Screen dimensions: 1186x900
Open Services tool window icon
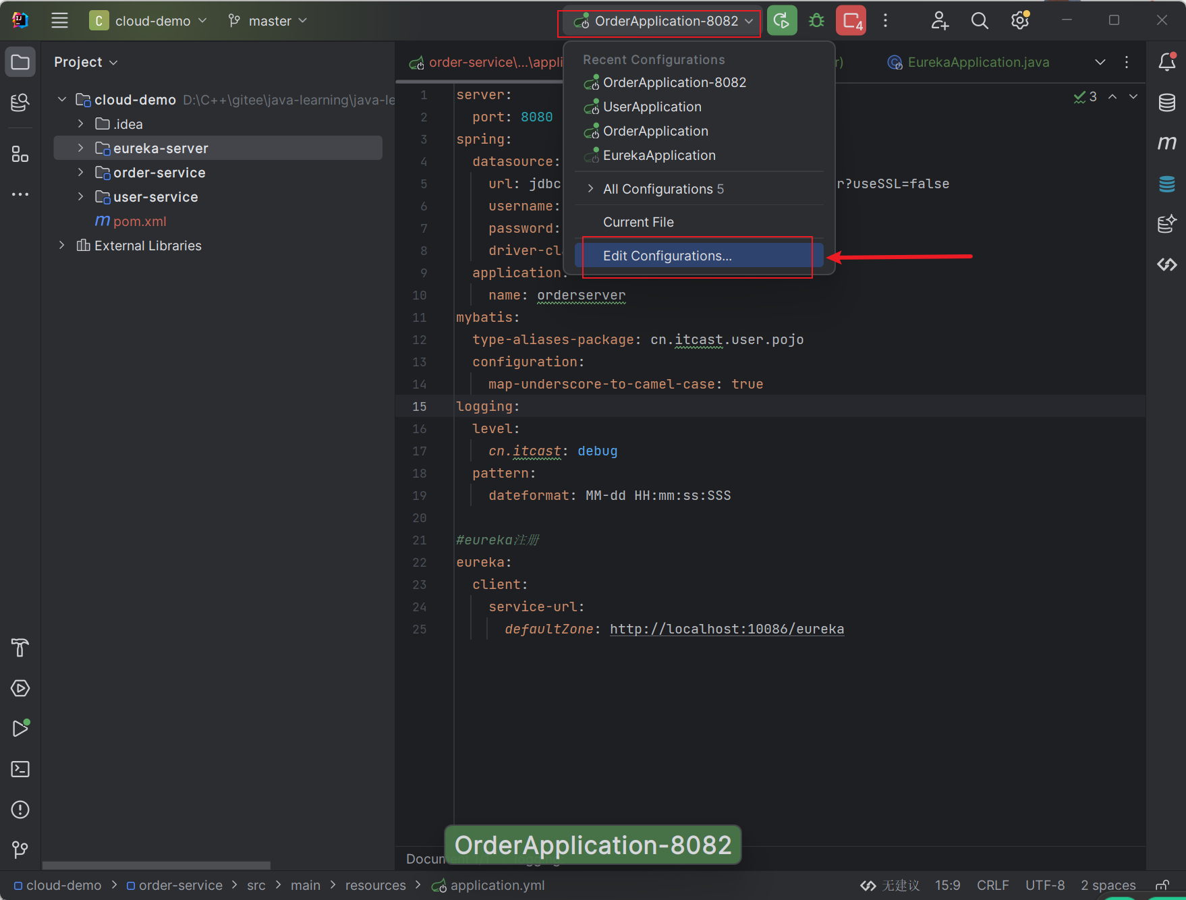click(20, 688)
